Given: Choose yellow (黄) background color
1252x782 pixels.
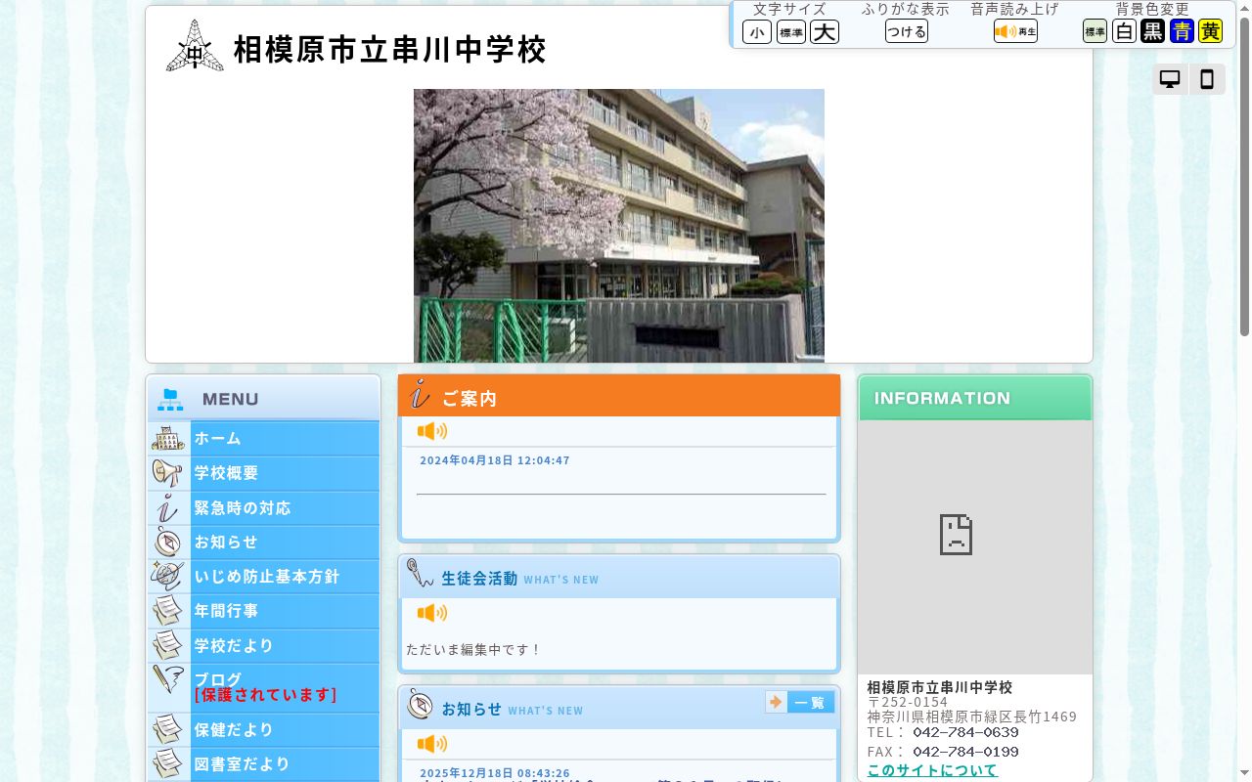Looking at the screenshot, I should pyautogui.click(x=1211, y=31).
